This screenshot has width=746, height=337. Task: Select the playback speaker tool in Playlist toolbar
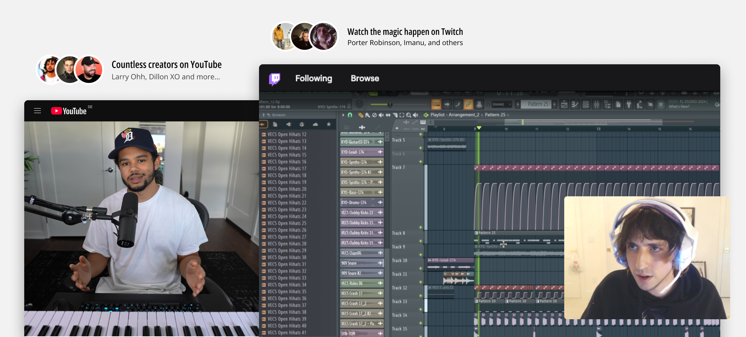tap(415, 115)
